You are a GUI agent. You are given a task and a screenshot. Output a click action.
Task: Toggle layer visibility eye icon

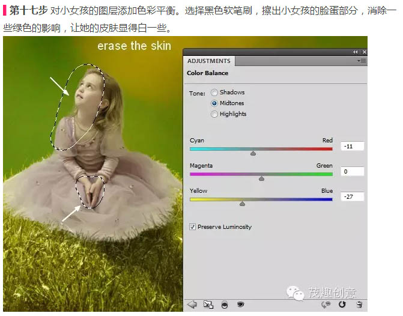pos(240,305)
